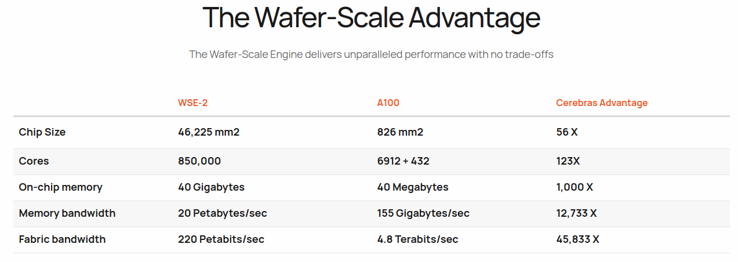
Task: Click the 220 Petabits/sec value
Action: 221,239
